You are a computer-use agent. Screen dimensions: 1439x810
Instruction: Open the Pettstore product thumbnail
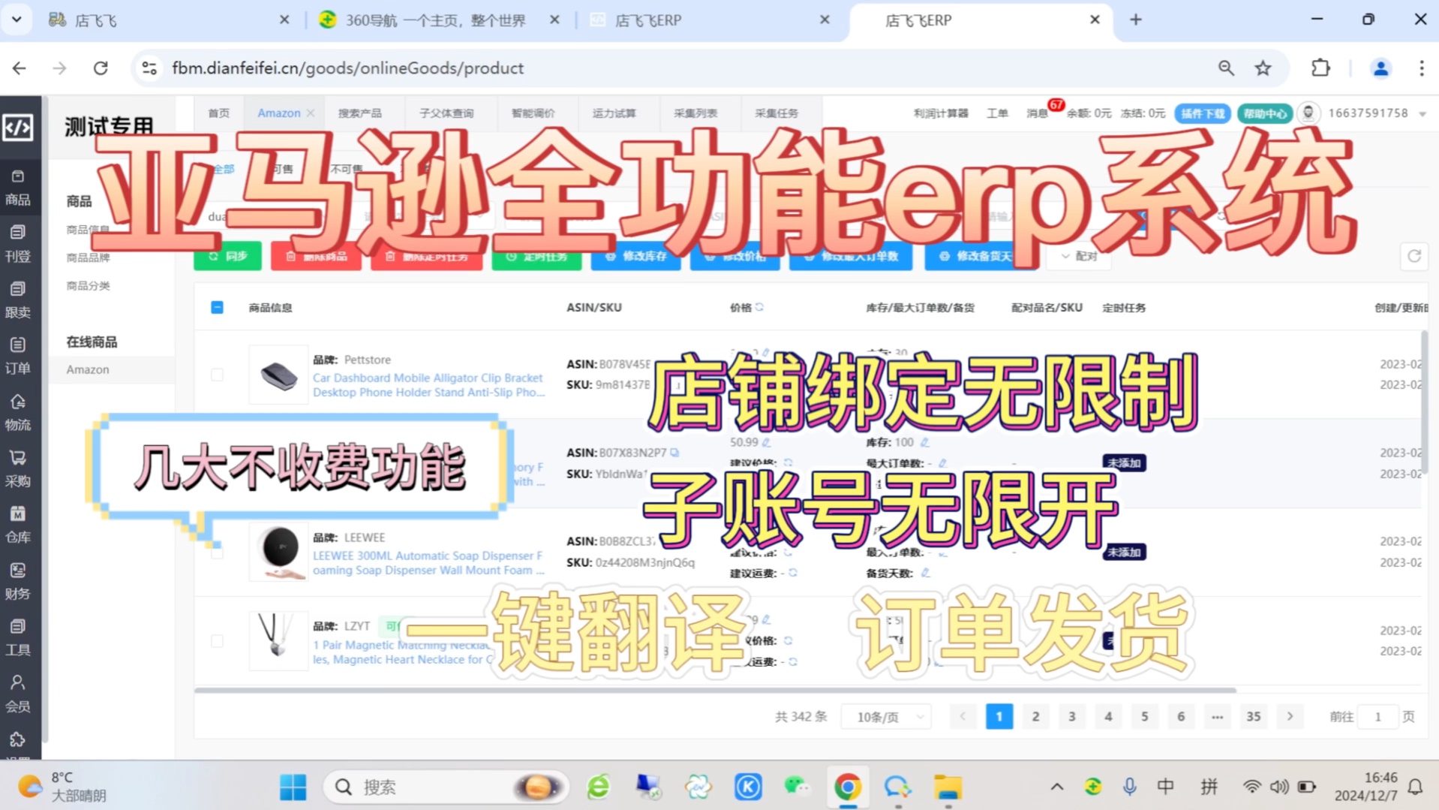[278, 375]
